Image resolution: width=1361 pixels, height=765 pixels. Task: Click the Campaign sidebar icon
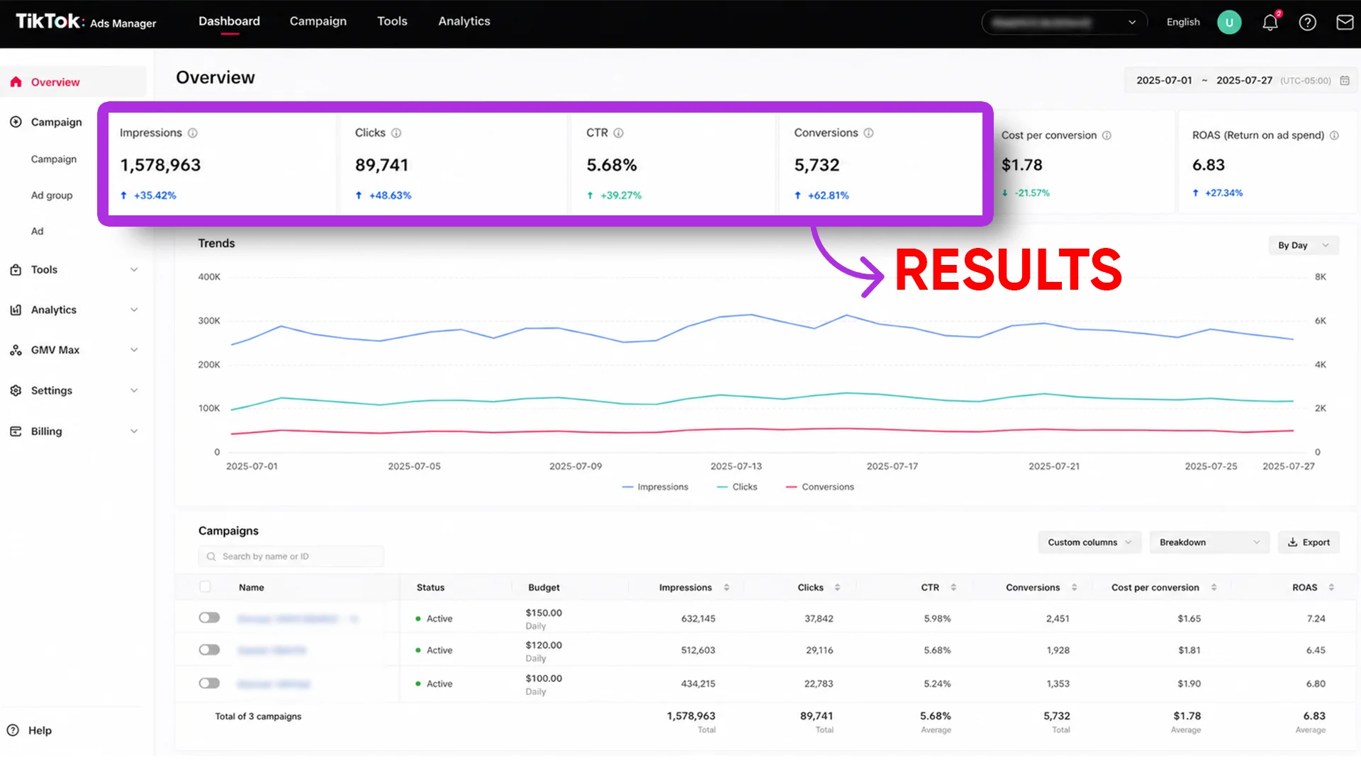(x=16, y=123)
